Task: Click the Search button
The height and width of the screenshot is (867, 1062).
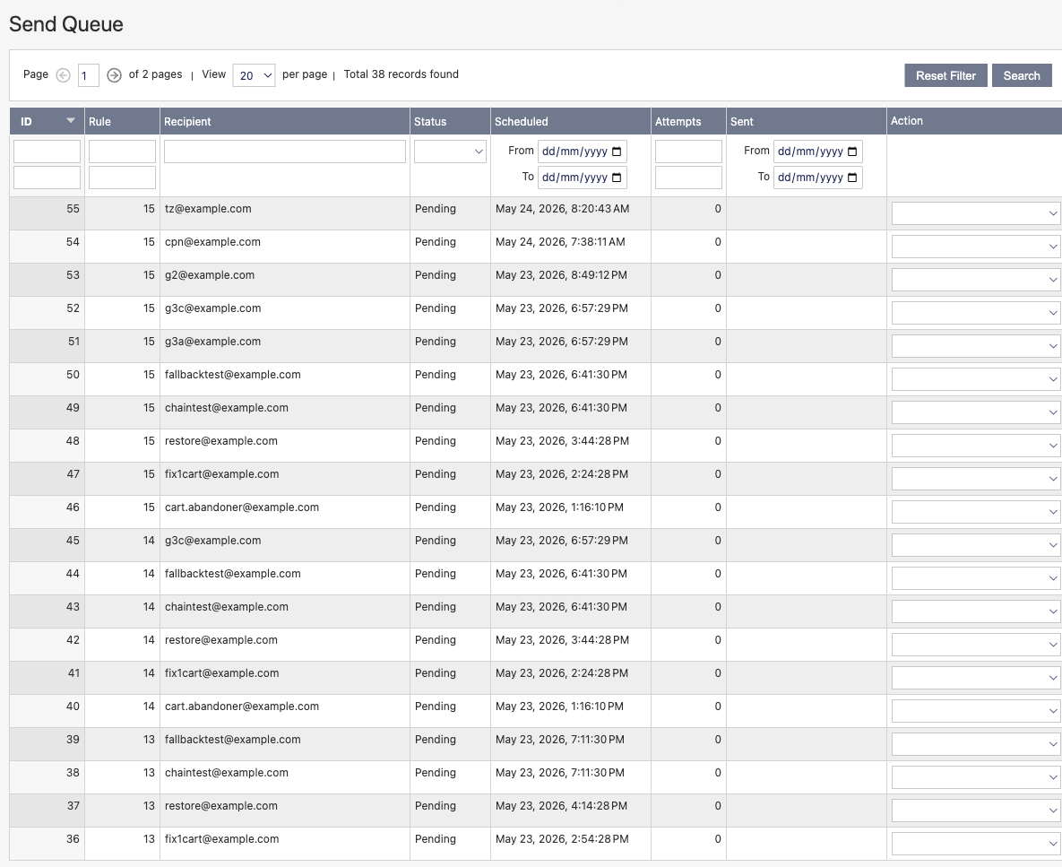Action: coord(1022,75)
